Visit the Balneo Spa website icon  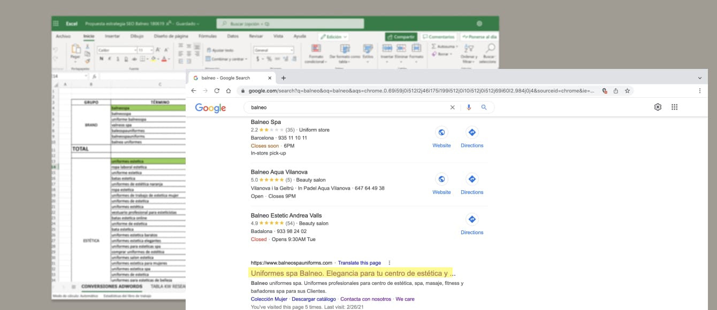click(x=441, y=137)
